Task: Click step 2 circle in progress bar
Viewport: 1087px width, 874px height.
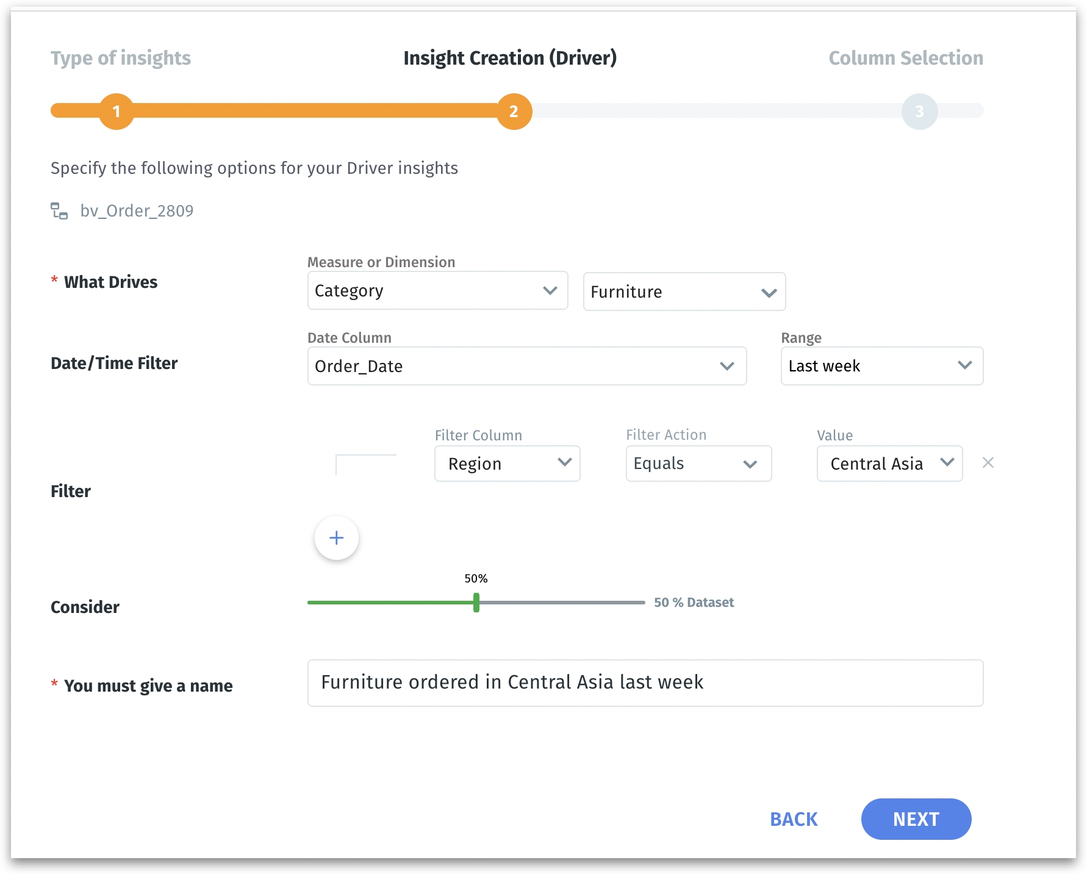Action: (514, 112)
